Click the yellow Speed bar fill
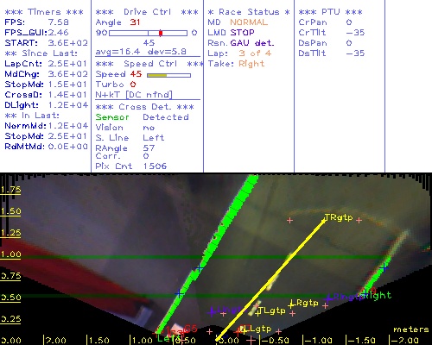This screenshot has width=432, height=345. (x=157, y=75)
